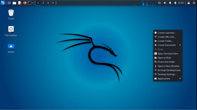
Task: Expand the Create Document submenu
Action: click(168, 45)
